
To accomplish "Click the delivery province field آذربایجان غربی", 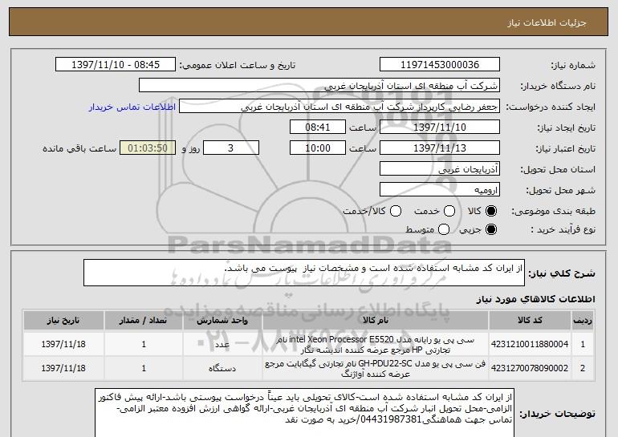I will coord(440,169).
